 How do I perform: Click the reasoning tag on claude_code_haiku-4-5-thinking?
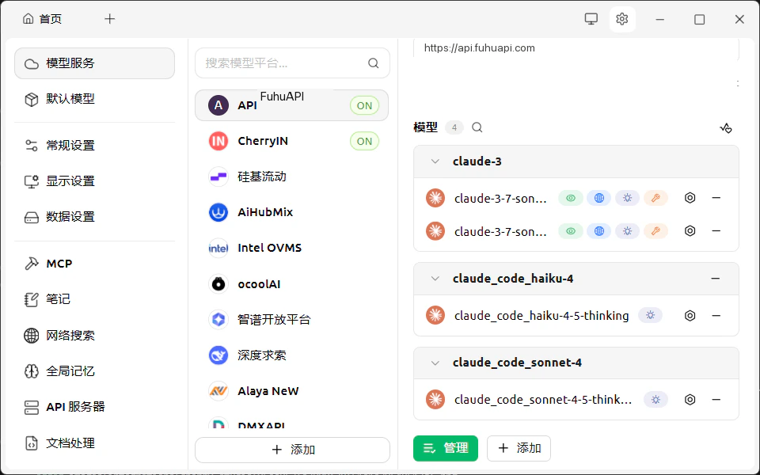650,316
